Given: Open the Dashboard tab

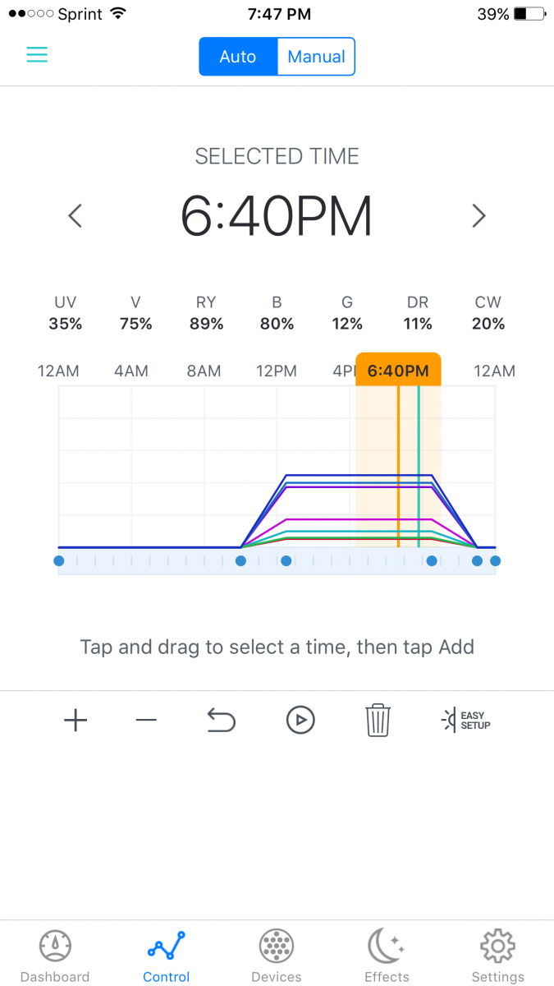Looking at the screenshot, I should pos(55,956).
